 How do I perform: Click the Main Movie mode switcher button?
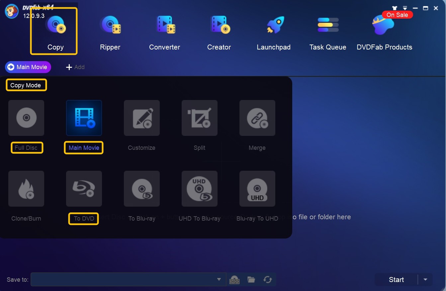pyautogui.click(x=28, y=67)
